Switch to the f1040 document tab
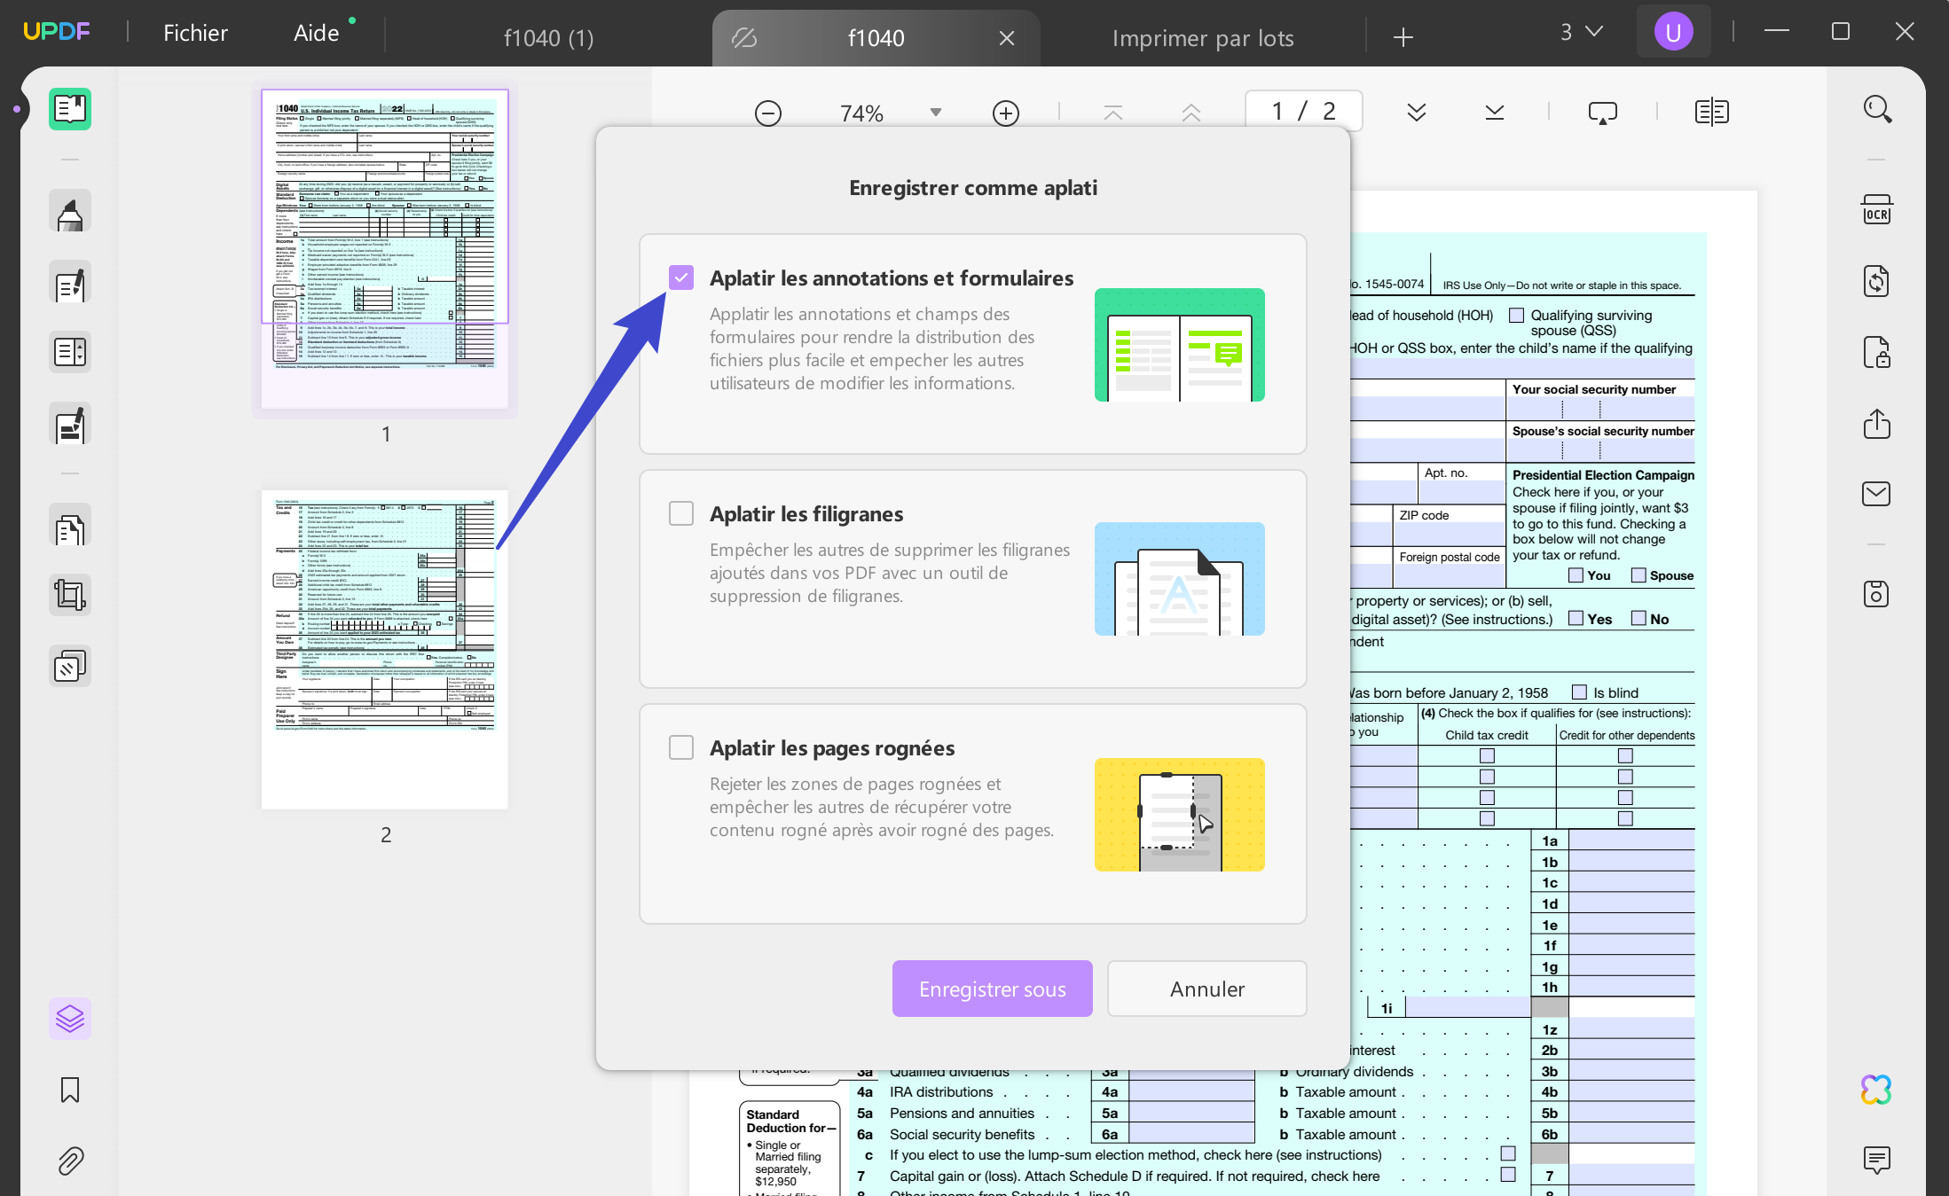The width and height of the screenshot is (1949, 1196). 876,37
